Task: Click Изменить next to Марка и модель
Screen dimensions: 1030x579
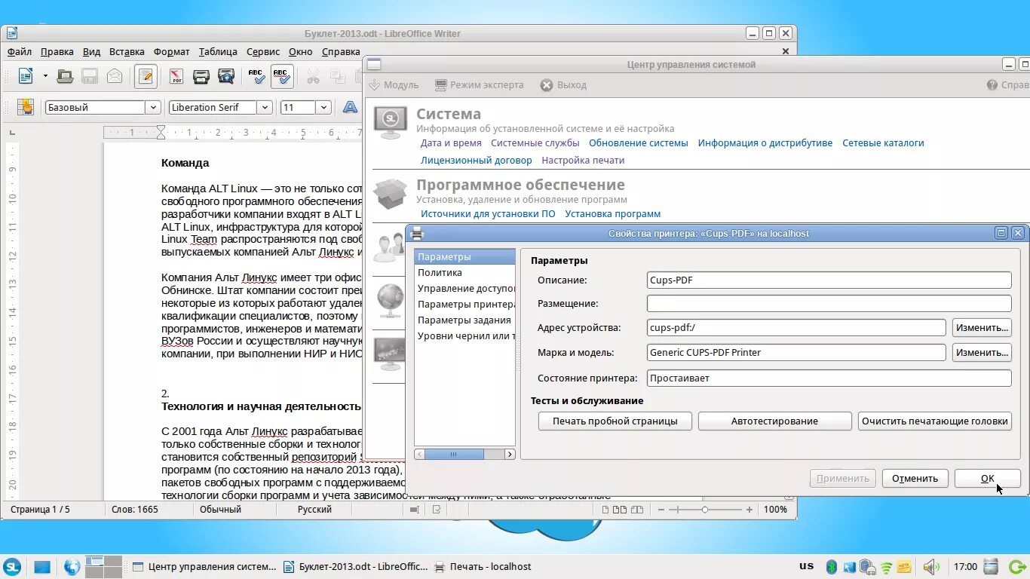Action: [x=982, y=352]
